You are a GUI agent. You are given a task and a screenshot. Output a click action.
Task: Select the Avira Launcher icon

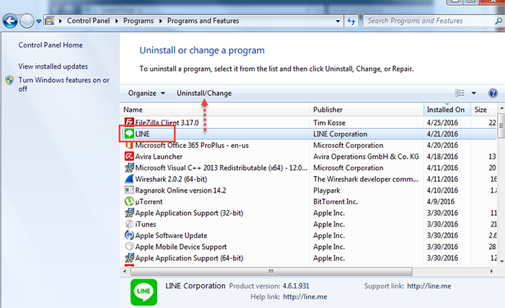tap(129, 157)
